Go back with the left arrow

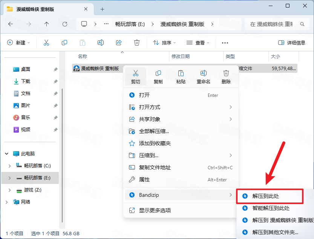pyautogui.click(x=11, y=24)
